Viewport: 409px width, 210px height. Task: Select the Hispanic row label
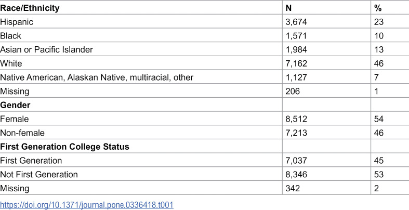pos(17,22)
